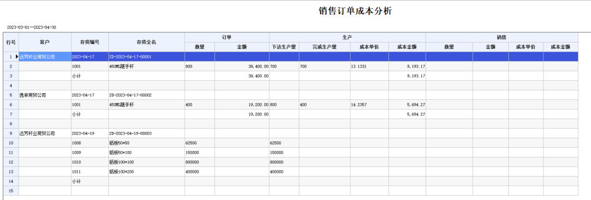Select the cost amount 5,694.27 in row 6
The image size is (591, 200).
click(x=408, y=105)
